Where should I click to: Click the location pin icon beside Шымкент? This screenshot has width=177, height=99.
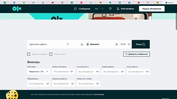tap(88, 44)
